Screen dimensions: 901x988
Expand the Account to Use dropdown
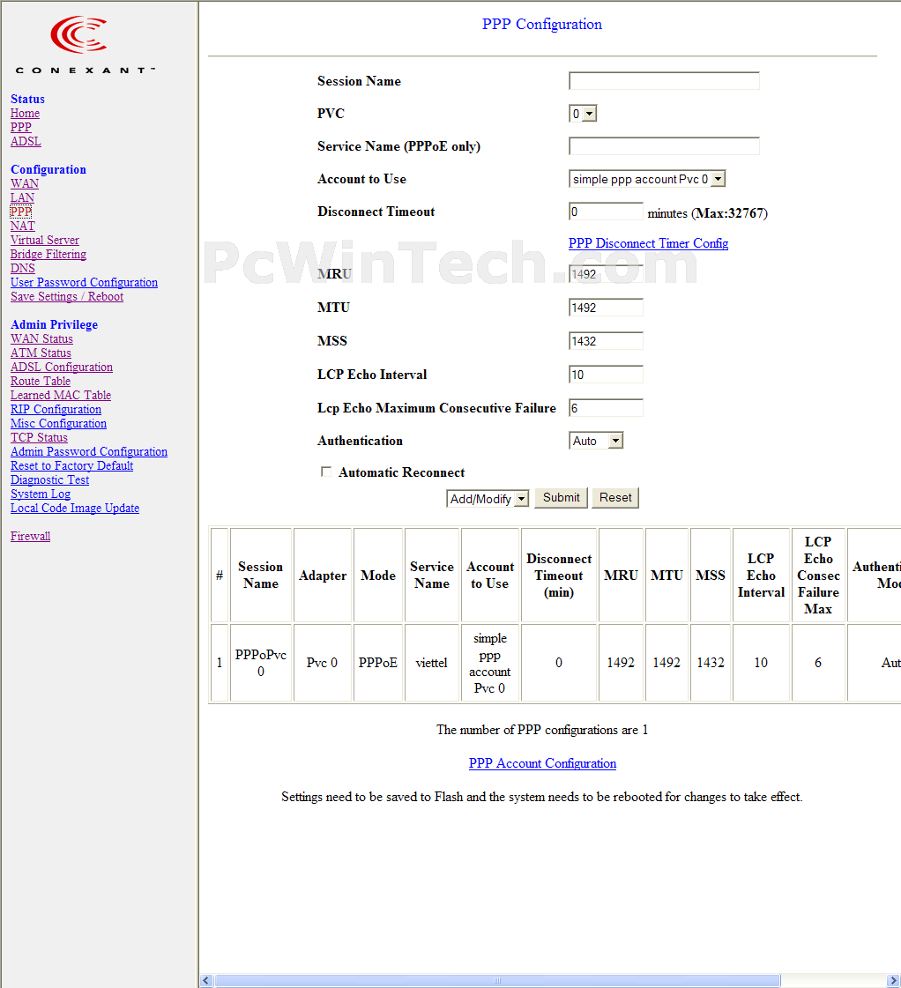pyautogui.click(x=647, y=179)
